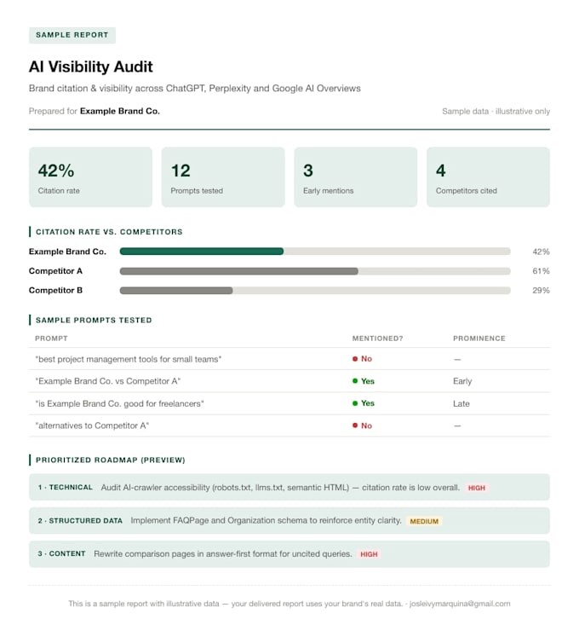Click the 42% value beside Example Brand bar
Screen dimensions: 579x625
click(541, 252)
